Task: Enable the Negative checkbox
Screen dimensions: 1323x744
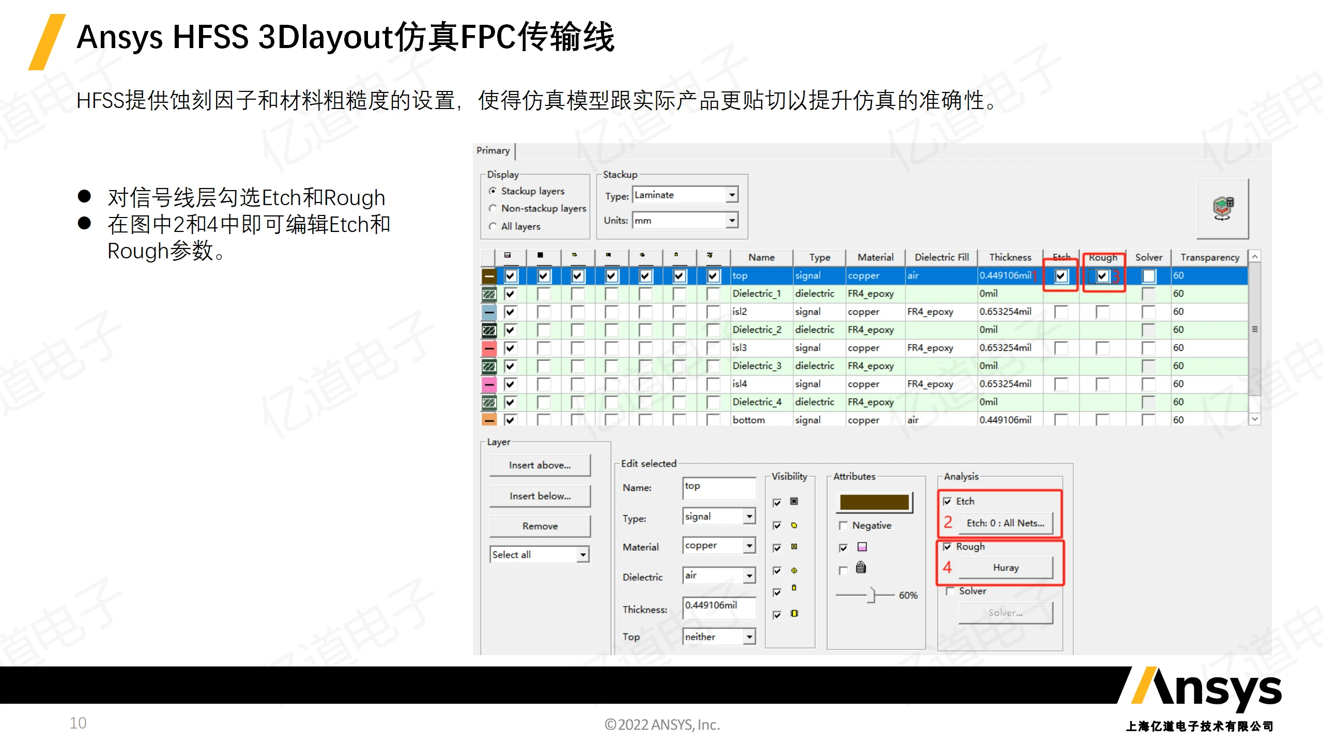Action: coord(843,526)
